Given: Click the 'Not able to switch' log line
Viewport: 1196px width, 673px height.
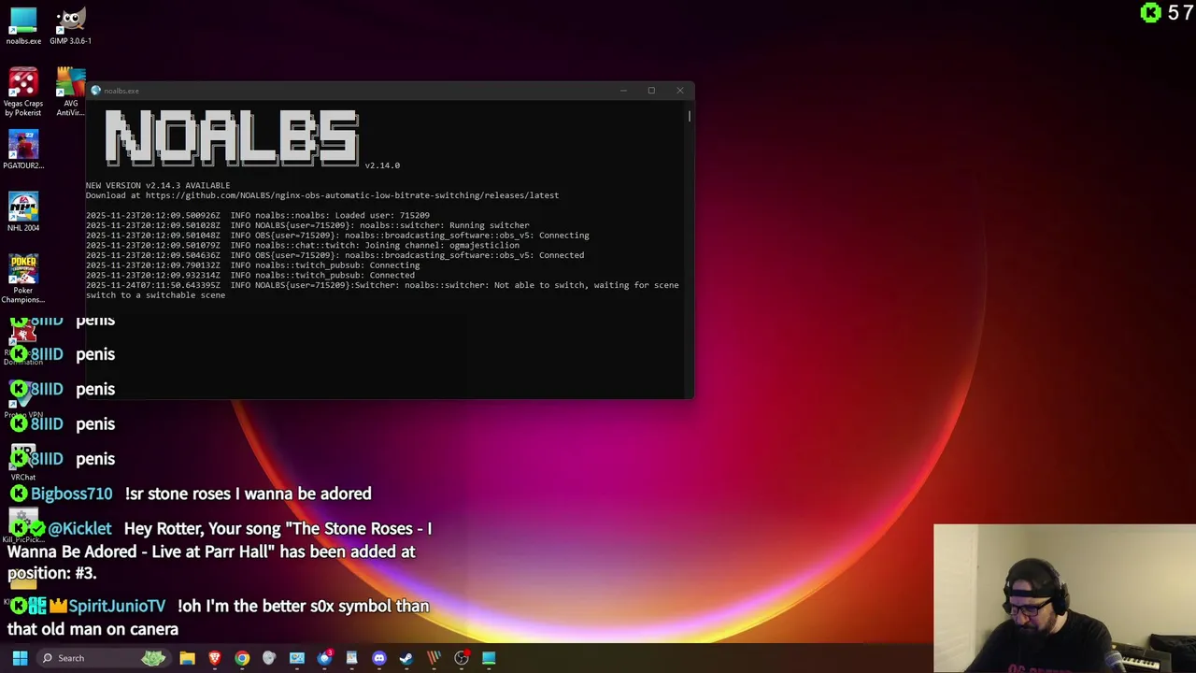Looking at the screenshot, I should coord(382,290).
